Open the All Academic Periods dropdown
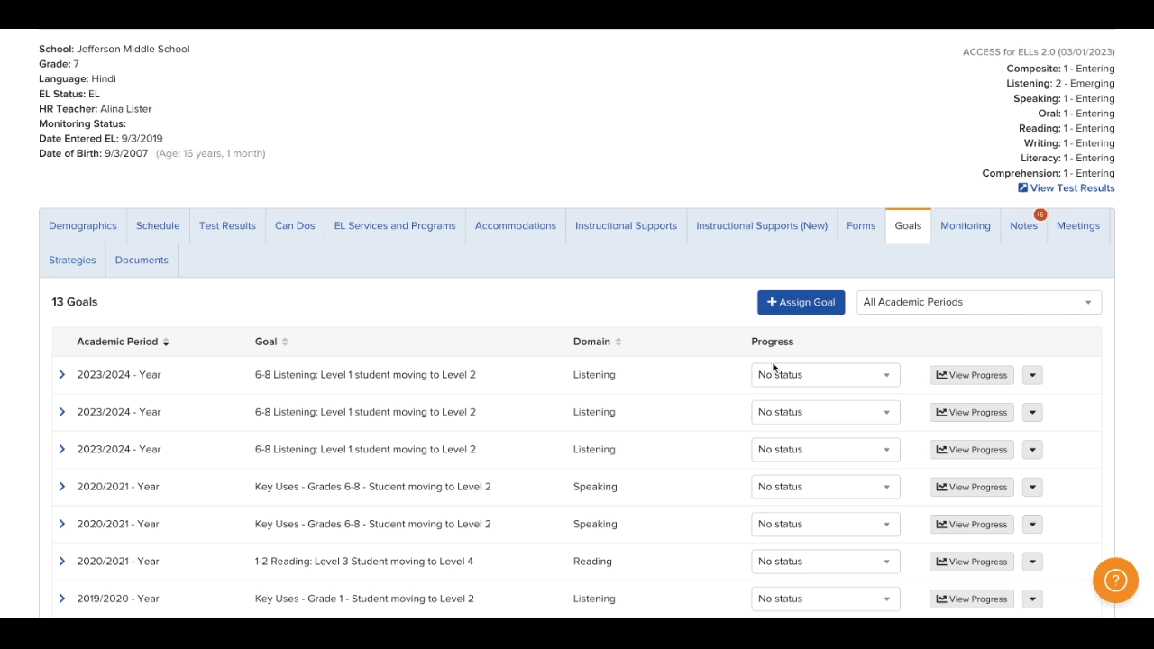 (978, 302)
